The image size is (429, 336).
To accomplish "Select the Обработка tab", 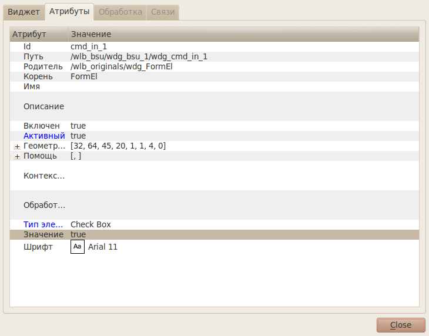I will tap(120, 12).
